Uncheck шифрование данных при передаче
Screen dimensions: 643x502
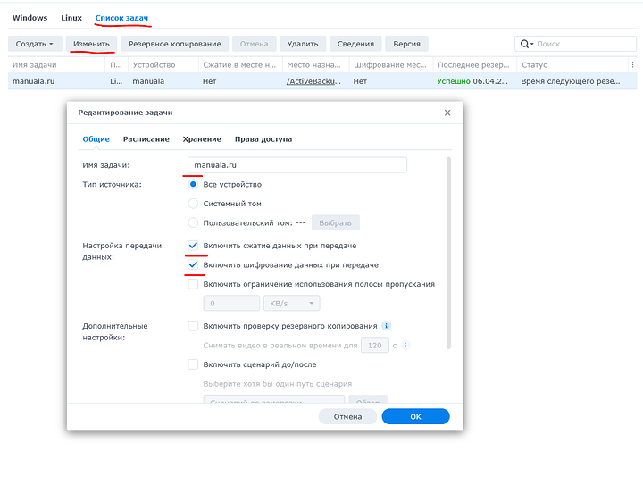pyautogui.click(x=193, y=264)
